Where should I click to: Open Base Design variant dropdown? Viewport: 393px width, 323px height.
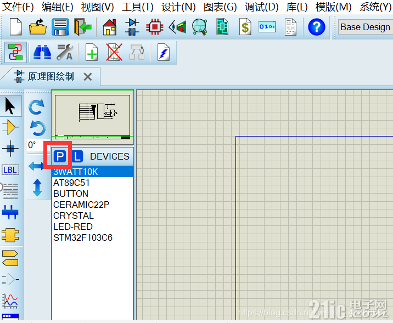(x=365, y=27)
